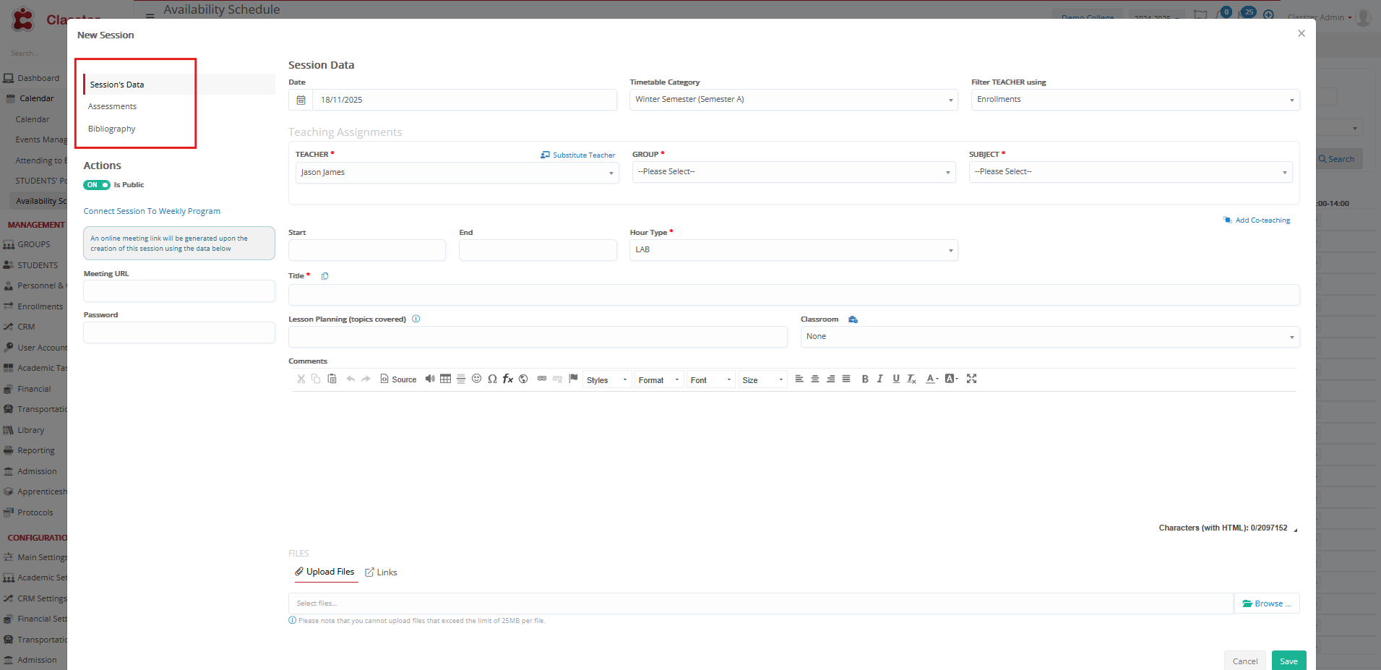This screenshot has height=670, width=1381.
Task: Click the Save button
Action: click(1288, 661)
